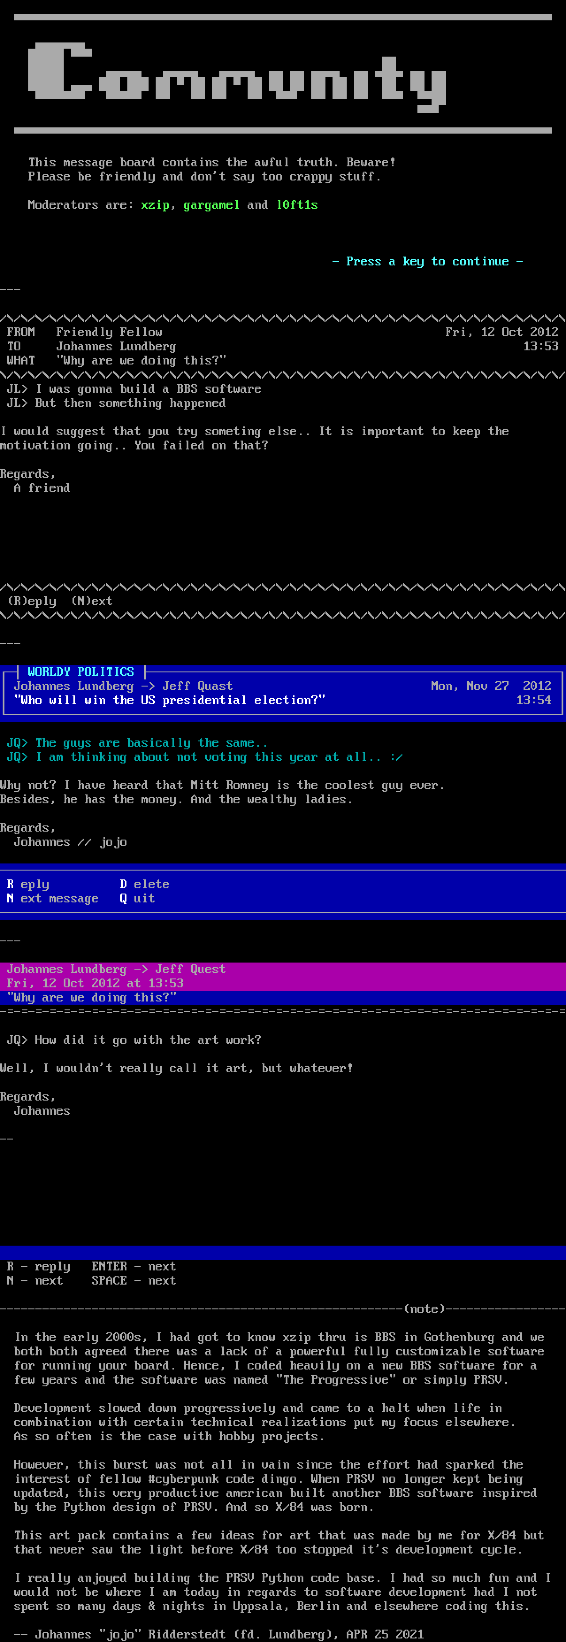Select Reply in the blue command bar
Image resolution: width=566 pixels, height=1642 pixels.
[x=28, y=884]
